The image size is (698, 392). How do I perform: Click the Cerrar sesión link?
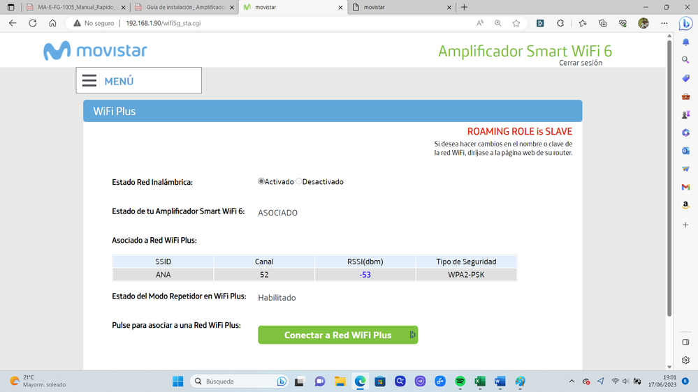580,63
